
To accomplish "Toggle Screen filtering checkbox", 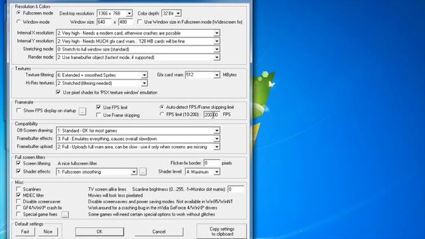I will [x=19, y=163].
